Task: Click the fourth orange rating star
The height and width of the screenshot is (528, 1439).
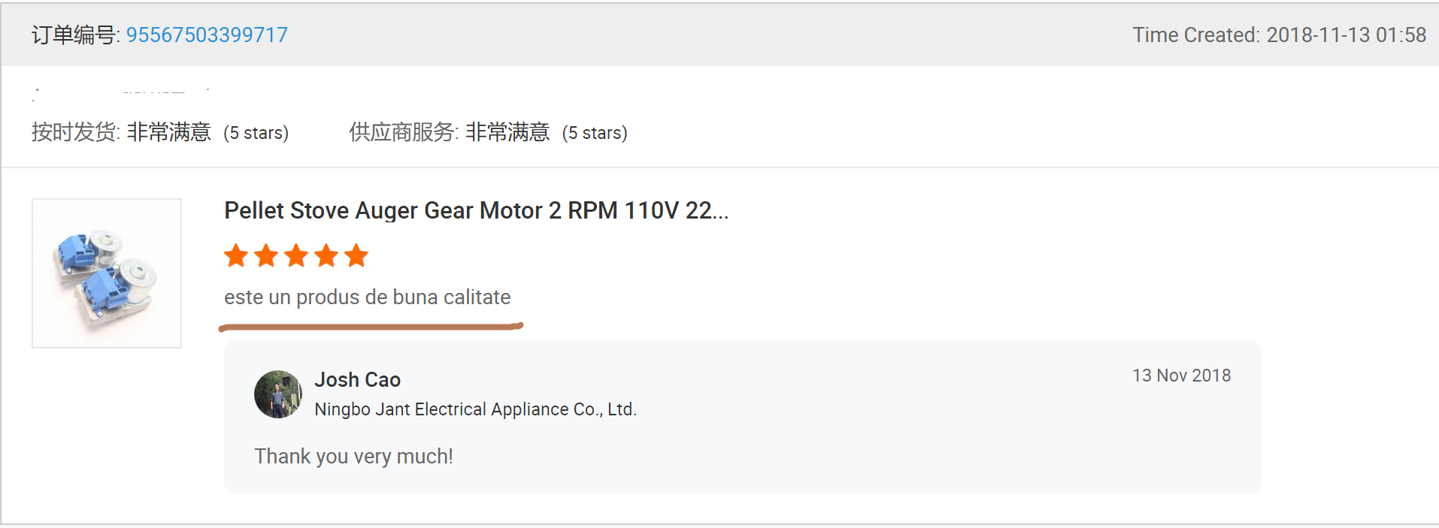Action: 326,256
